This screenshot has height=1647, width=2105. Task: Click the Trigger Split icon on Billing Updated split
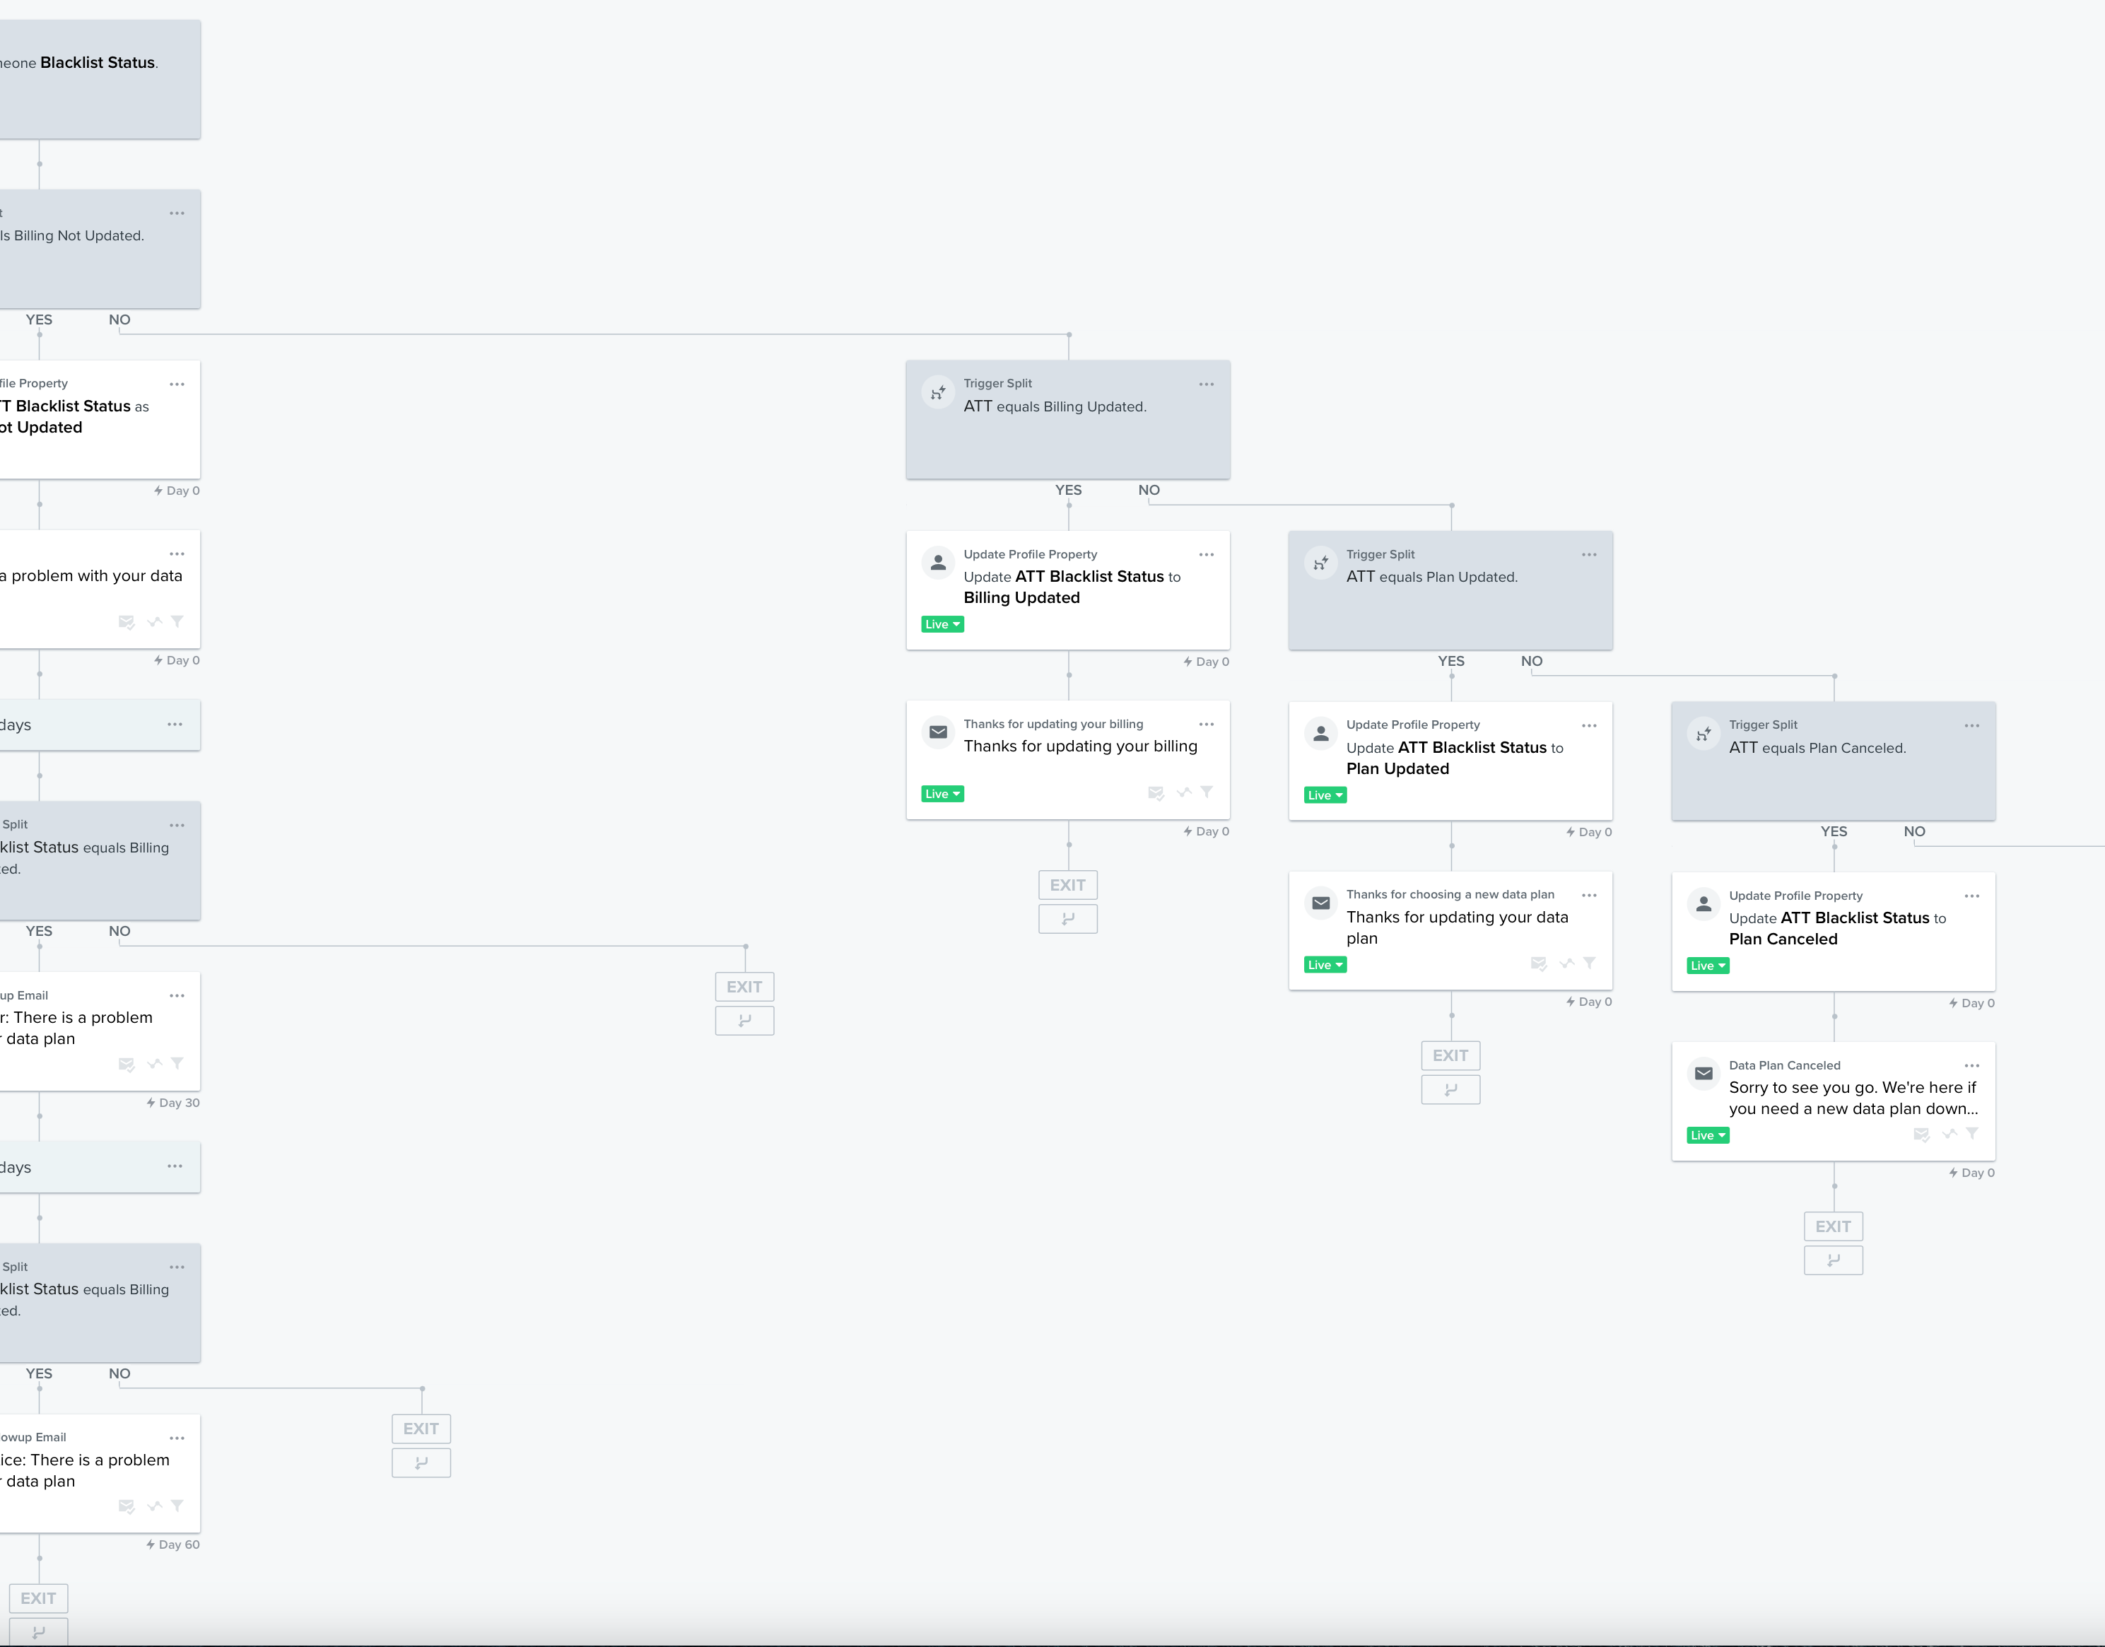[x=937, y=392]
